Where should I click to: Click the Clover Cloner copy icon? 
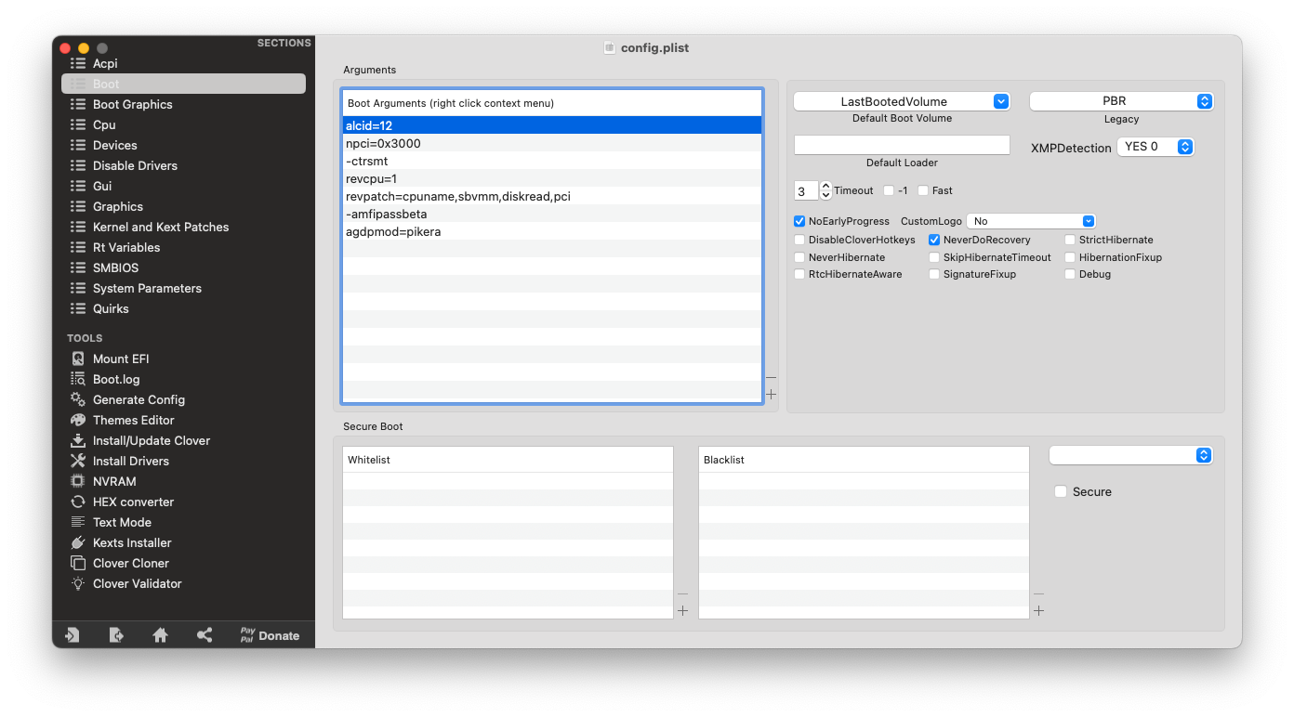[78, 563]
